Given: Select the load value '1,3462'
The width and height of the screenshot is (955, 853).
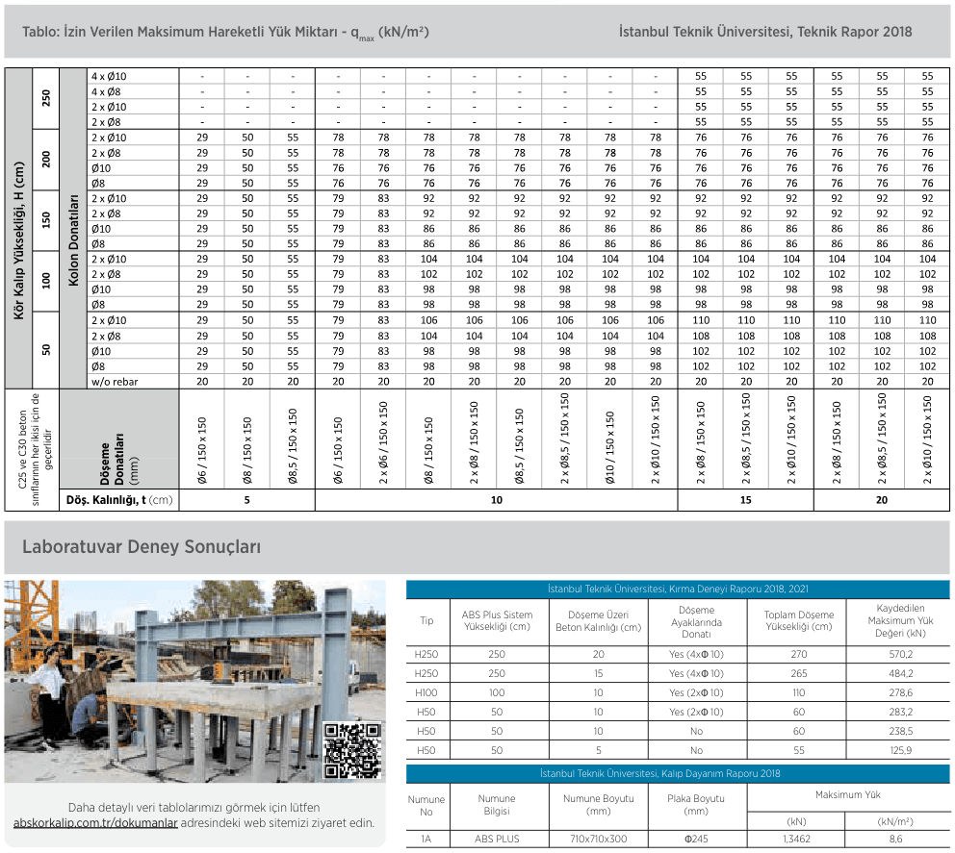Looking at the screenshot, I should click(797, 839).
